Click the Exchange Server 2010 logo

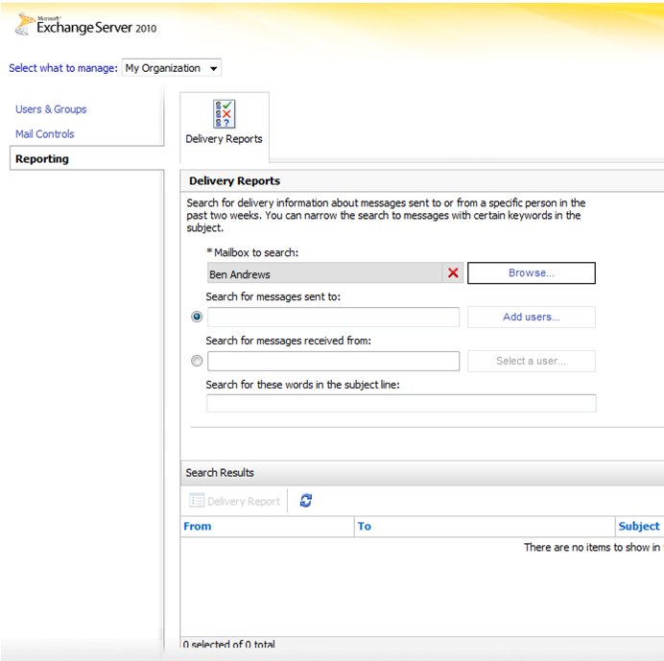pyautogui.click(x=86, y=26)
